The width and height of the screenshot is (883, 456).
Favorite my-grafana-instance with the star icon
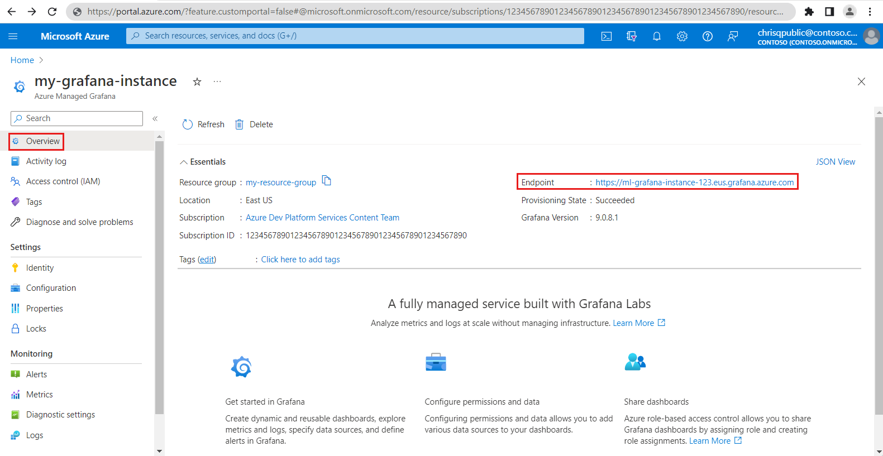tap(197, 82)
